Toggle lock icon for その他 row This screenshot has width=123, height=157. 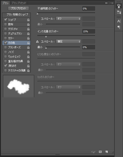28,43
